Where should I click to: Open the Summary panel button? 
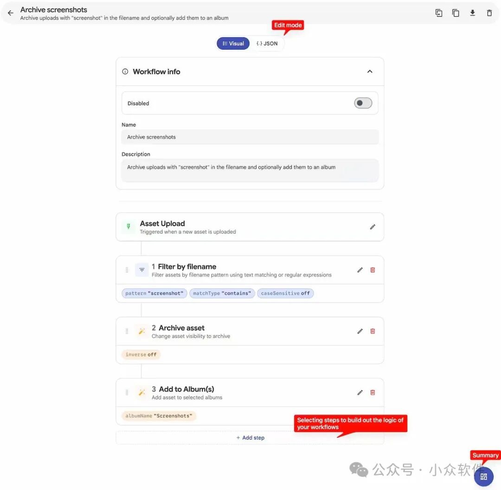(x=484, y=477)
